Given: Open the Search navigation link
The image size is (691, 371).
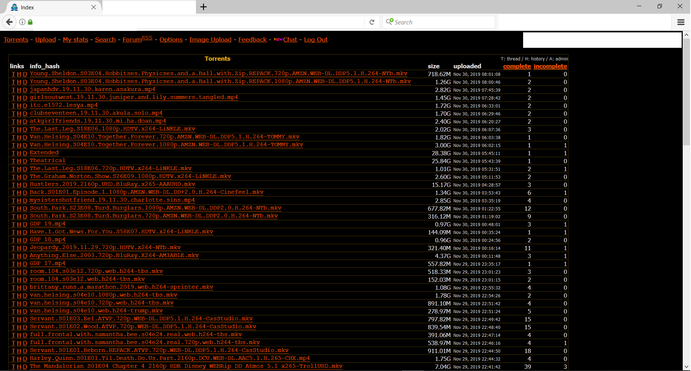Looking at the screenshot, I should point(105,40).
